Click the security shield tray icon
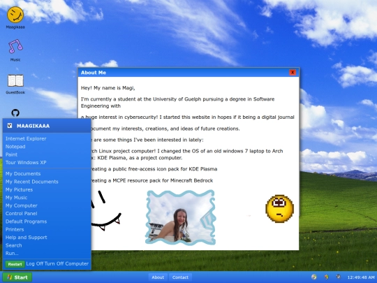The width and height of the screenshot is (377, 283). pos(326,277)
